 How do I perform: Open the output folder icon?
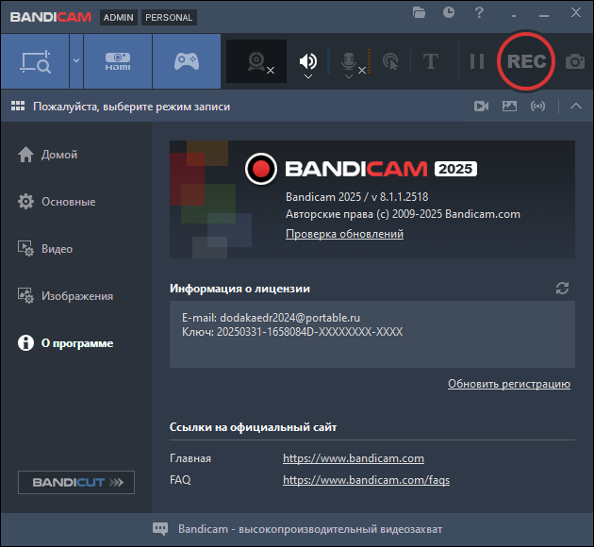420,13
